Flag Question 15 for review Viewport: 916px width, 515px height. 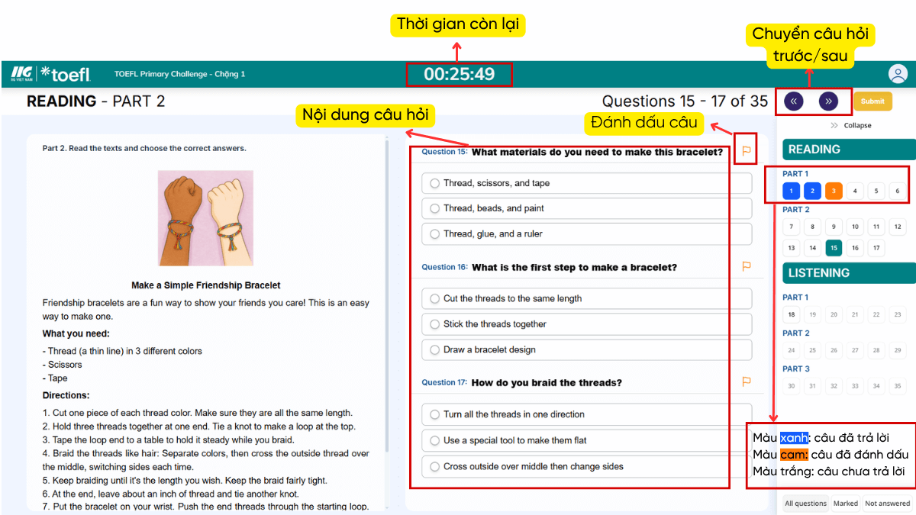pos(746,151)
